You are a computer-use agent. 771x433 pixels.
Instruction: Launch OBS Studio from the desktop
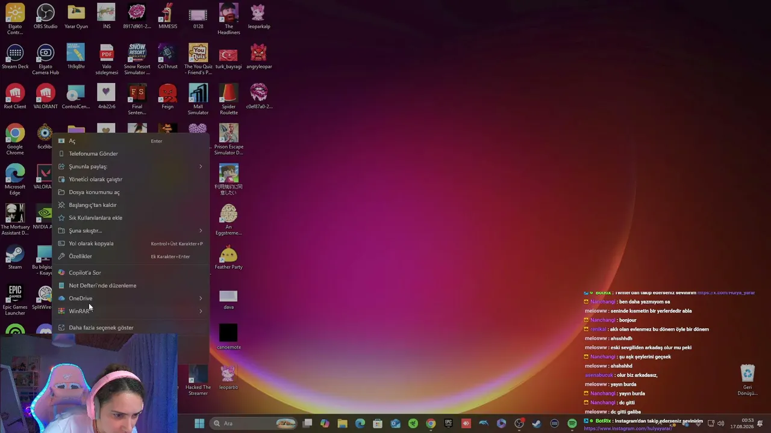(x=45, y=16)
